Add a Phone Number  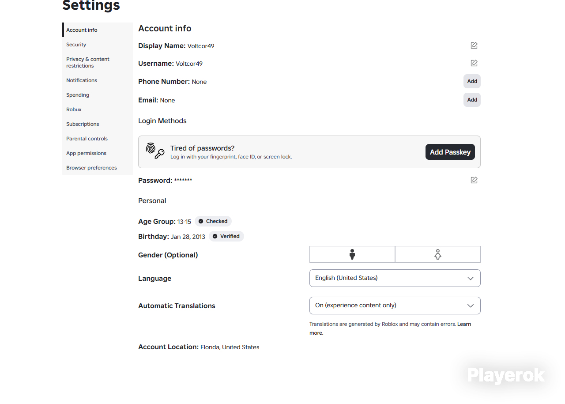click(x=472, y=81)
